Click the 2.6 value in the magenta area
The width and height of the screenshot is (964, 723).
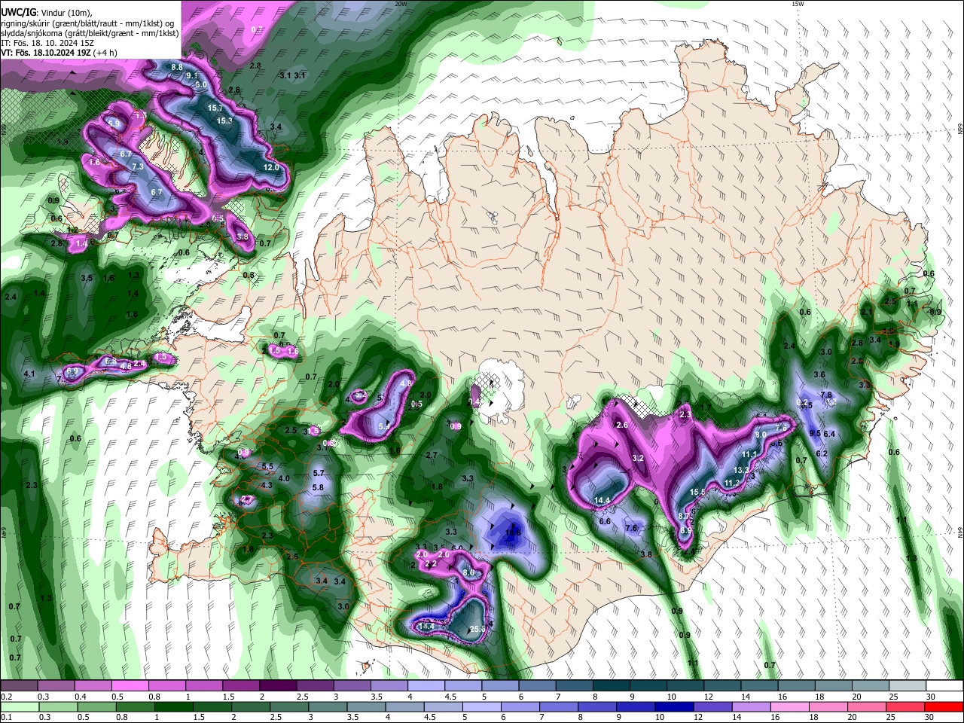pyautogui.click(x=622, y=426)
